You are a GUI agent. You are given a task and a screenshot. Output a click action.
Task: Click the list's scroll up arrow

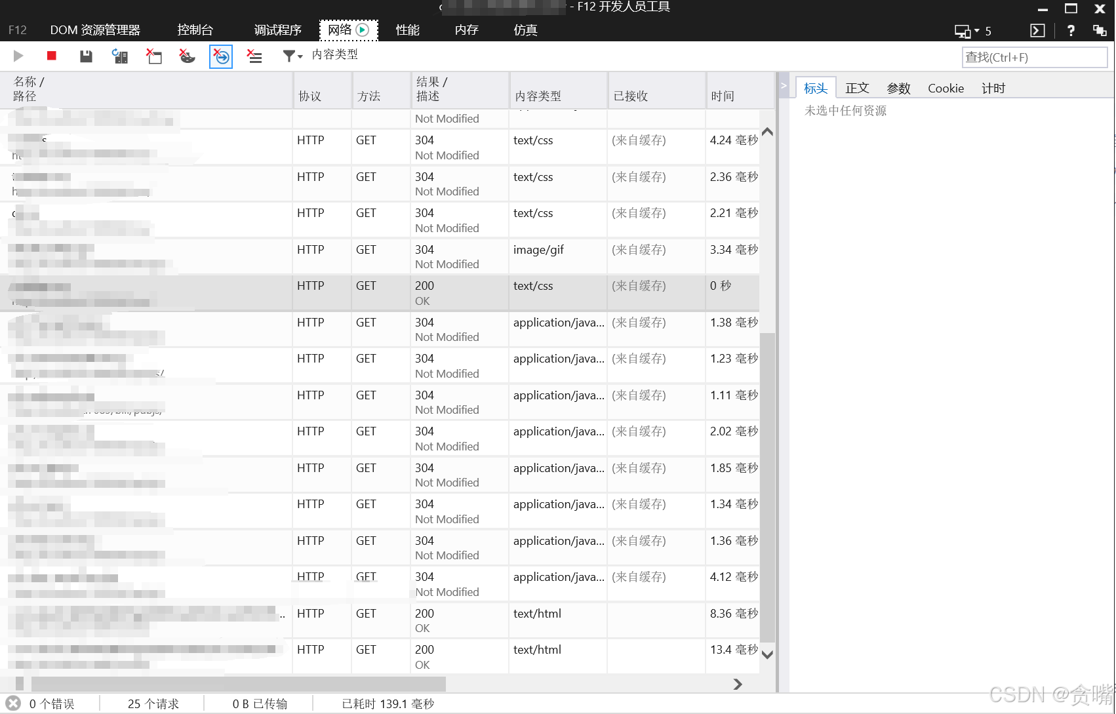[767, 132]
